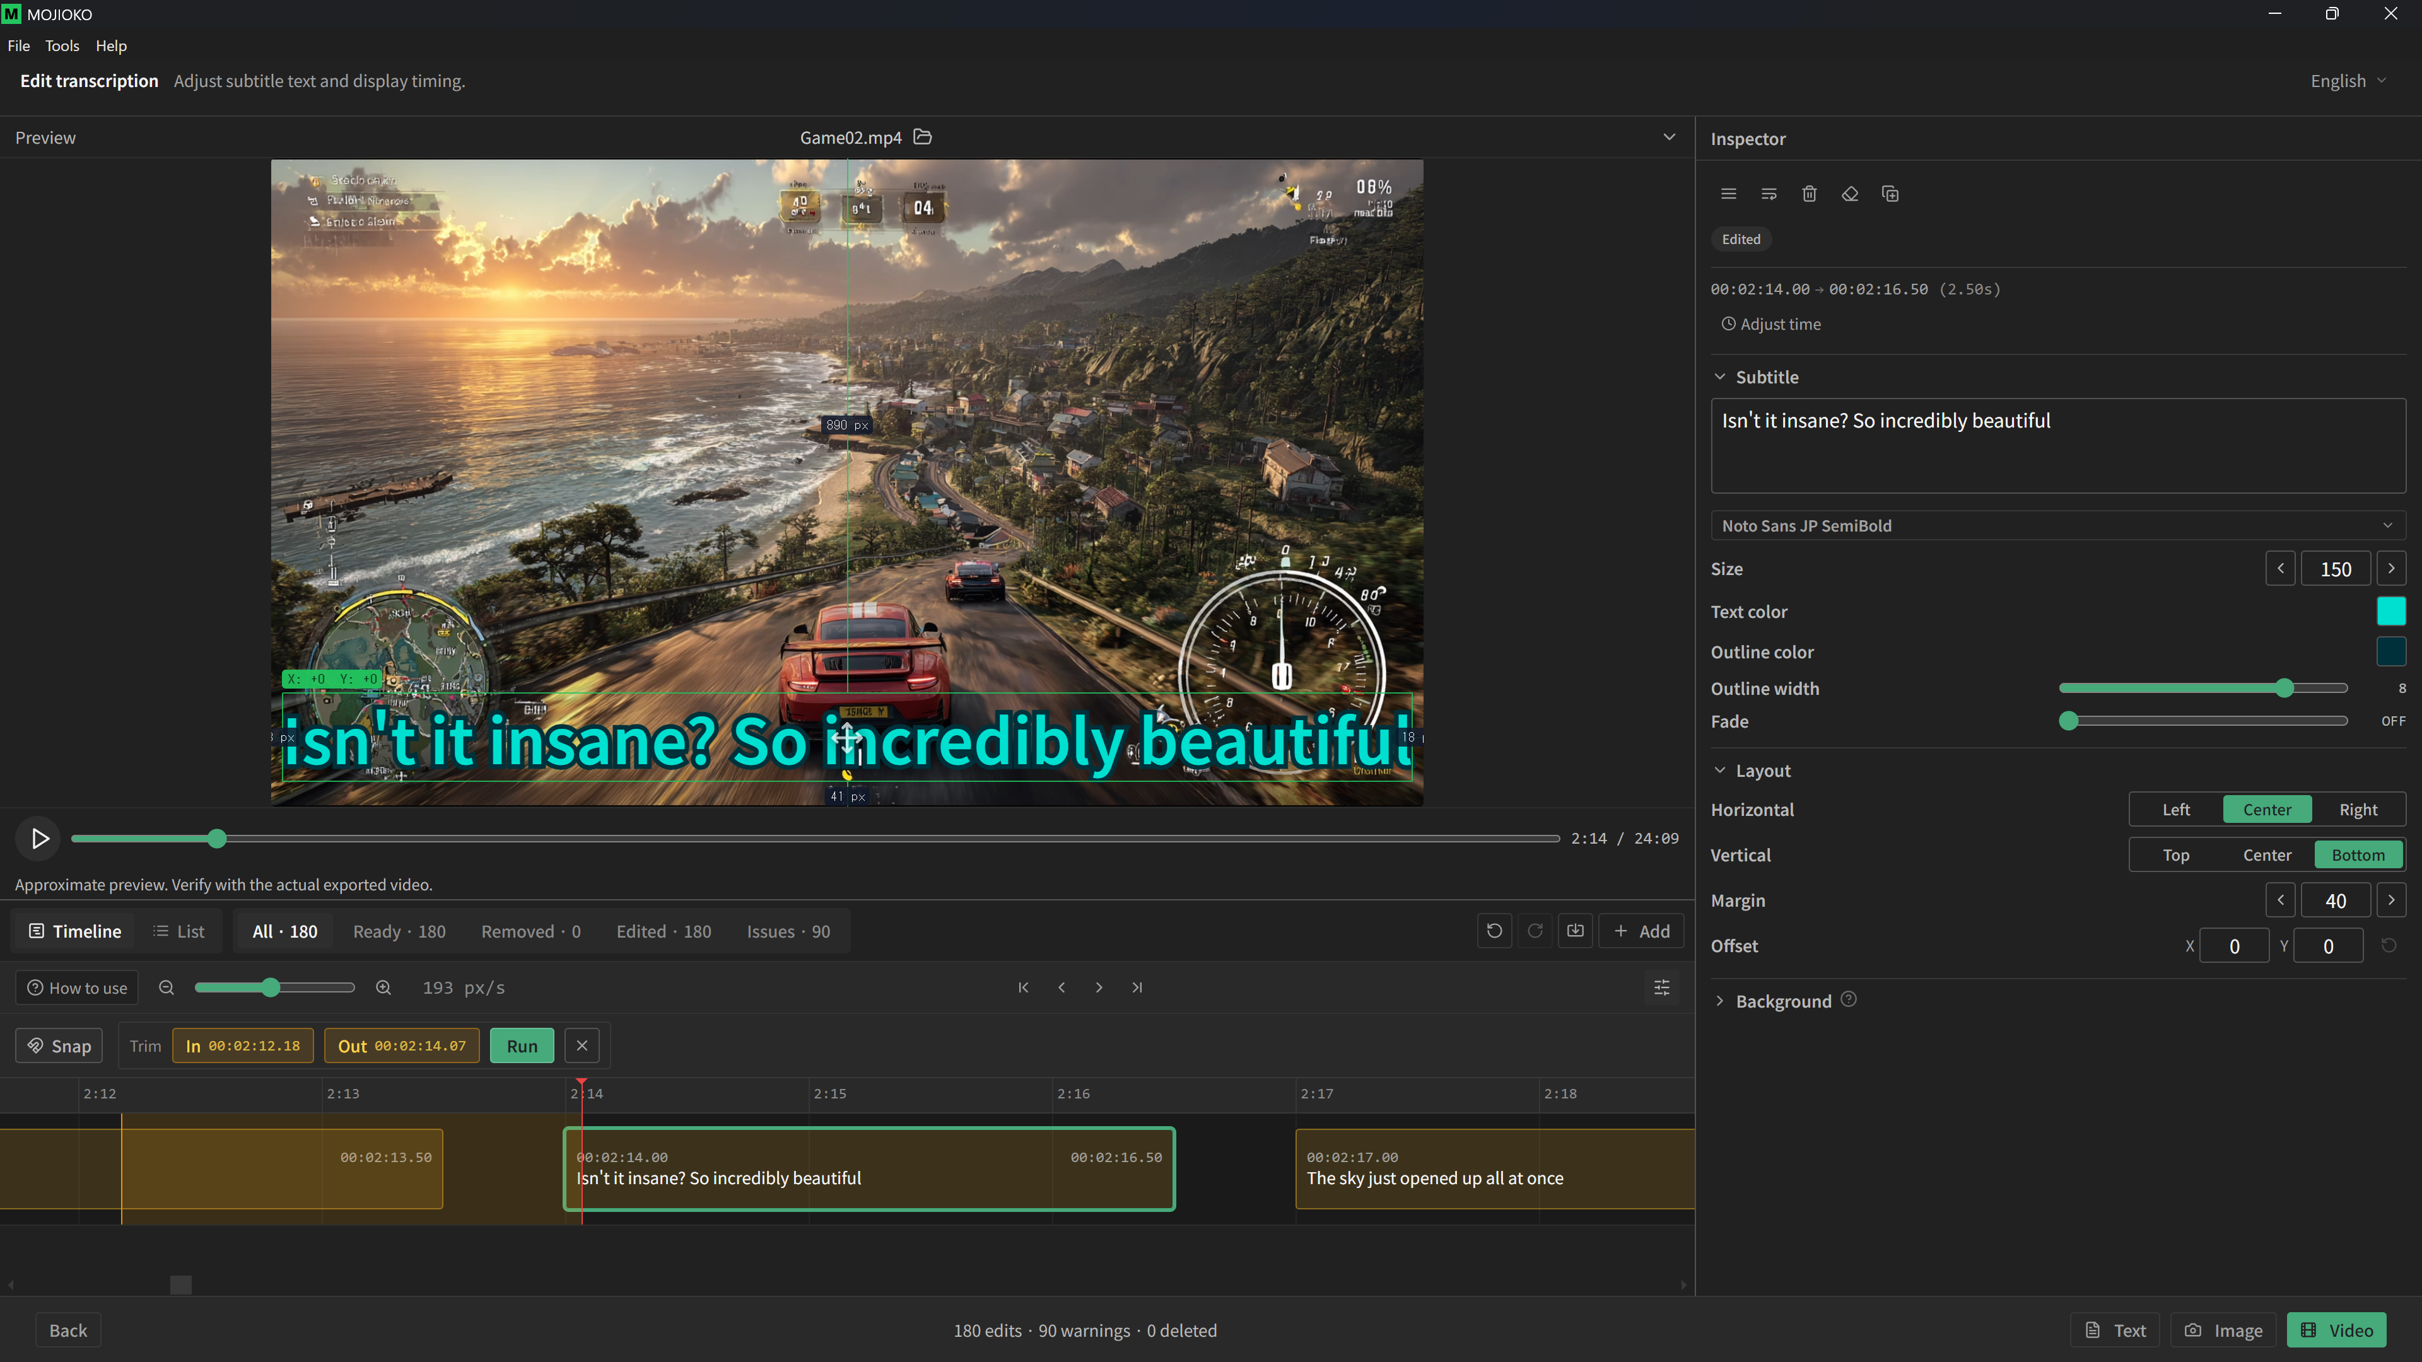The height and width of the screenshot is (1362, 2422).
Task: Add a new subtitle
Action: [x=1642, y=931]
